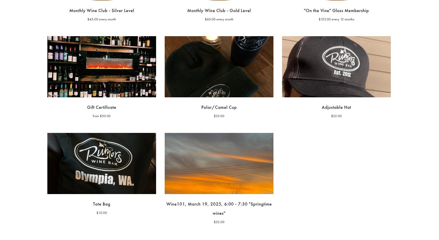This screenshot has height=240, width=439.
Task: Select the Gift Certificate title link
Action: pyautogui.click(x=102, y=107)
